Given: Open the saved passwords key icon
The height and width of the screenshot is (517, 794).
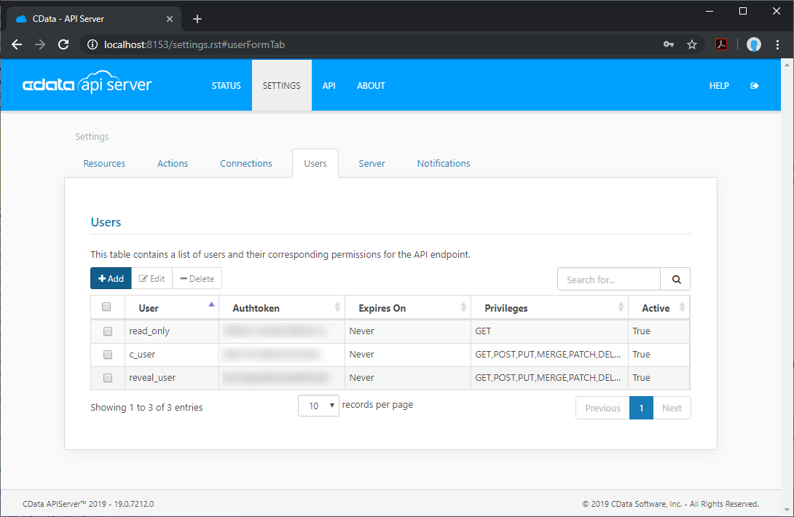Looking at the screenshot, I should click(668, 44).
